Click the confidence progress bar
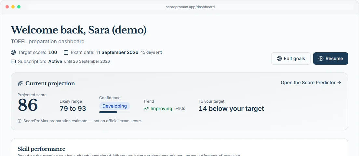The height and width of the screenshot is (156, 359). pos(114,112)
